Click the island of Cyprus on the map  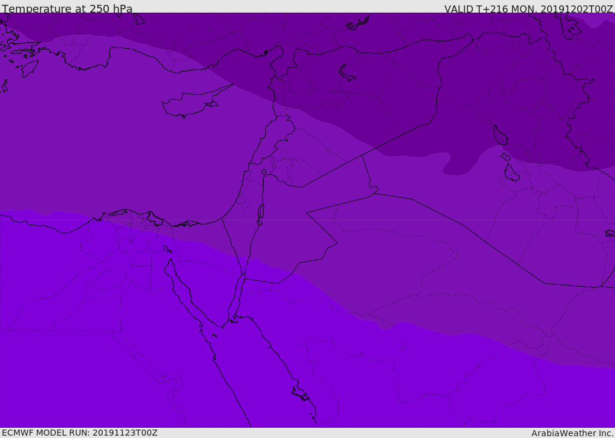[193, 103]
